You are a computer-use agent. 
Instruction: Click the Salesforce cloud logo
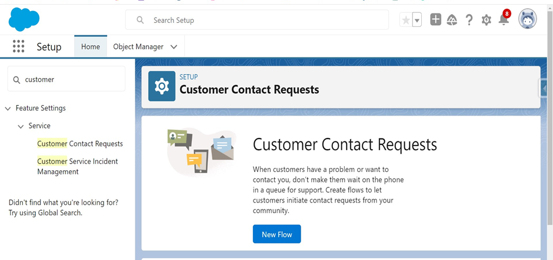(x=24, y=19)
